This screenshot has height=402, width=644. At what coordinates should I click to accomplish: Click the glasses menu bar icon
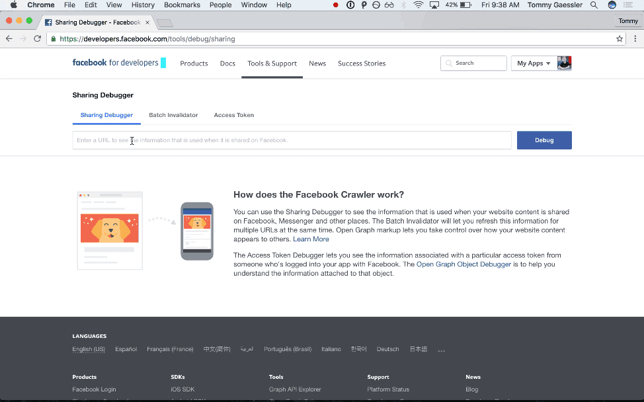click(x=389, y=5)
